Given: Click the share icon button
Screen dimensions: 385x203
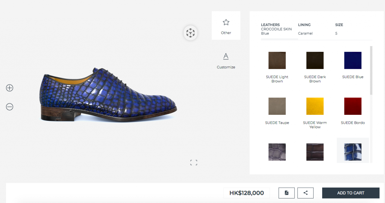Looking at the screenshot, I should point(305,193).
